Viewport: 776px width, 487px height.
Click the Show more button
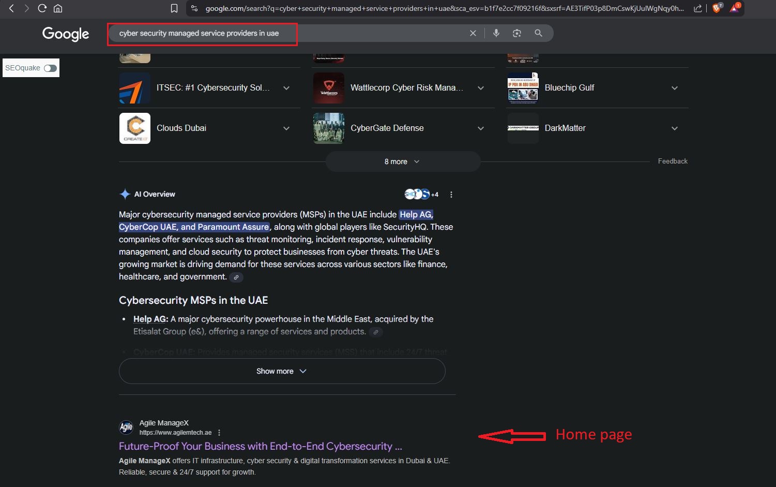282,371
